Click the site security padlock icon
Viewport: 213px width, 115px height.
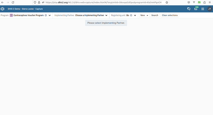point(39,2)
